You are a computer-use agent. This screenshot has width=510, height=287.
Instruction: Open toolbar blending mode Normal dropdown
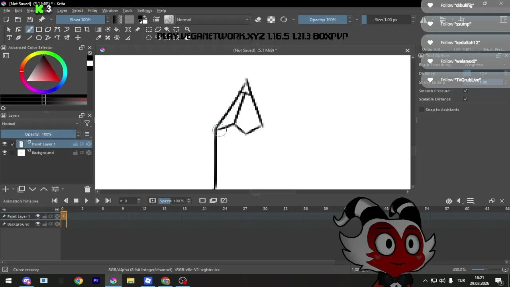(213, 20)
